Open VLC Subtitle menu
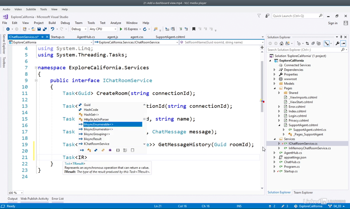Viewport: 350px width, 209px height. coord(31,9)
